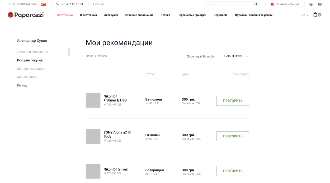This screenshot has width=330, height=183.
Task: Go to Мои желания in sidebar
Action: (27, 77)
